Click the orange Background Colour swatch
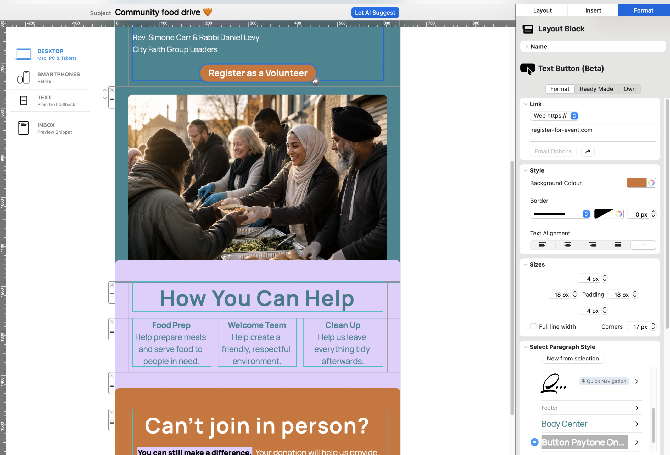Viewport: 670px width, 455px height. [636, 183]
